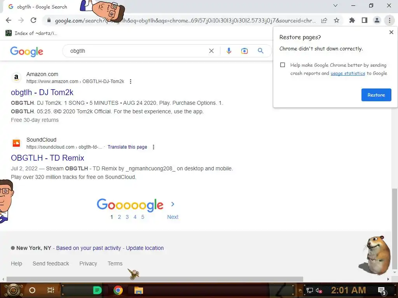The image size is (398, 298).
Task: Open the green notes taskbar app
Action: point(97,290)
